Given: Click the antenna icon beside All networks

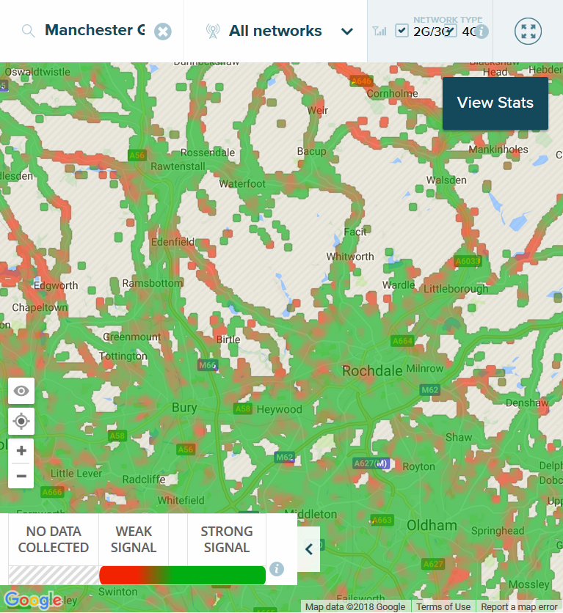Looking at the screenshot, I should coord(213,32).
